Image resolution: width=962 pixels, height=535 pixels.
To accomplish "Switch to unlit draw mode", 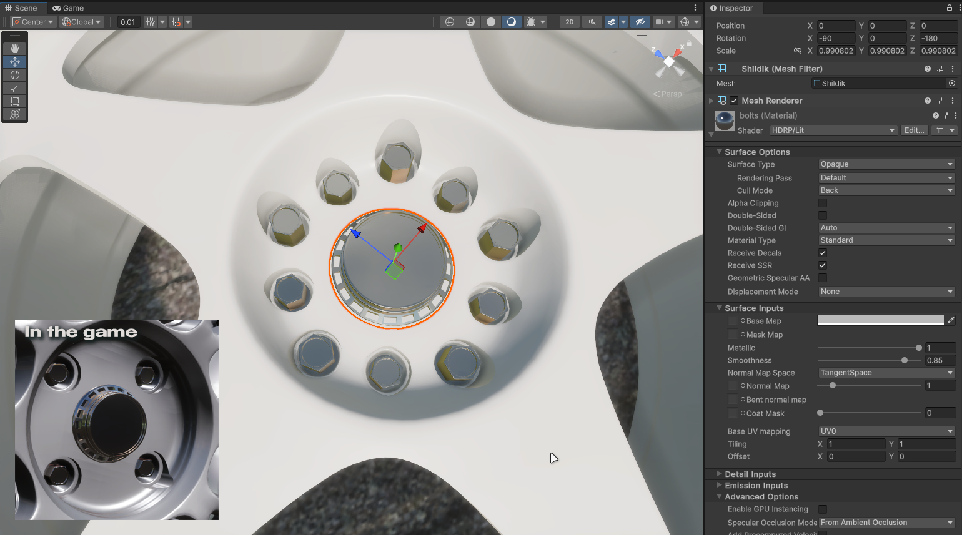I will click(491, 22).
